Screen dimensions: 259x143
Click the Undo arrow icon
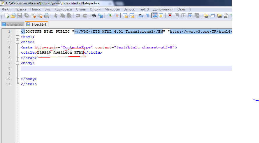(78, 16)
